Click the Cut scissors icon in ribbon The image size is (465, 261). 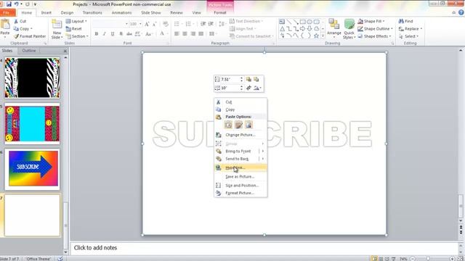(x=16, y=21)
